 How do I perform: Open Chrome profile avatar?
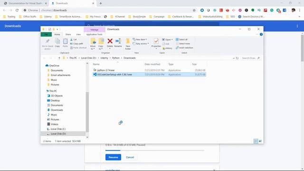[294, 10]
